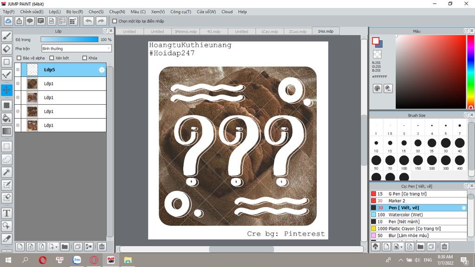Viewport: 475px width, 267px height.
Task: Select the Magic Wand tool
Action: tap(6, 172)
